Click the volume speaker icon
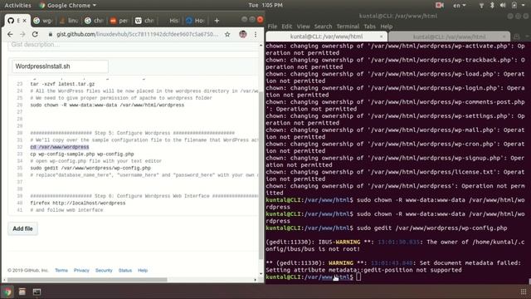Image resolution: width=531 pixels, height=299 pixels. (503, 5)
